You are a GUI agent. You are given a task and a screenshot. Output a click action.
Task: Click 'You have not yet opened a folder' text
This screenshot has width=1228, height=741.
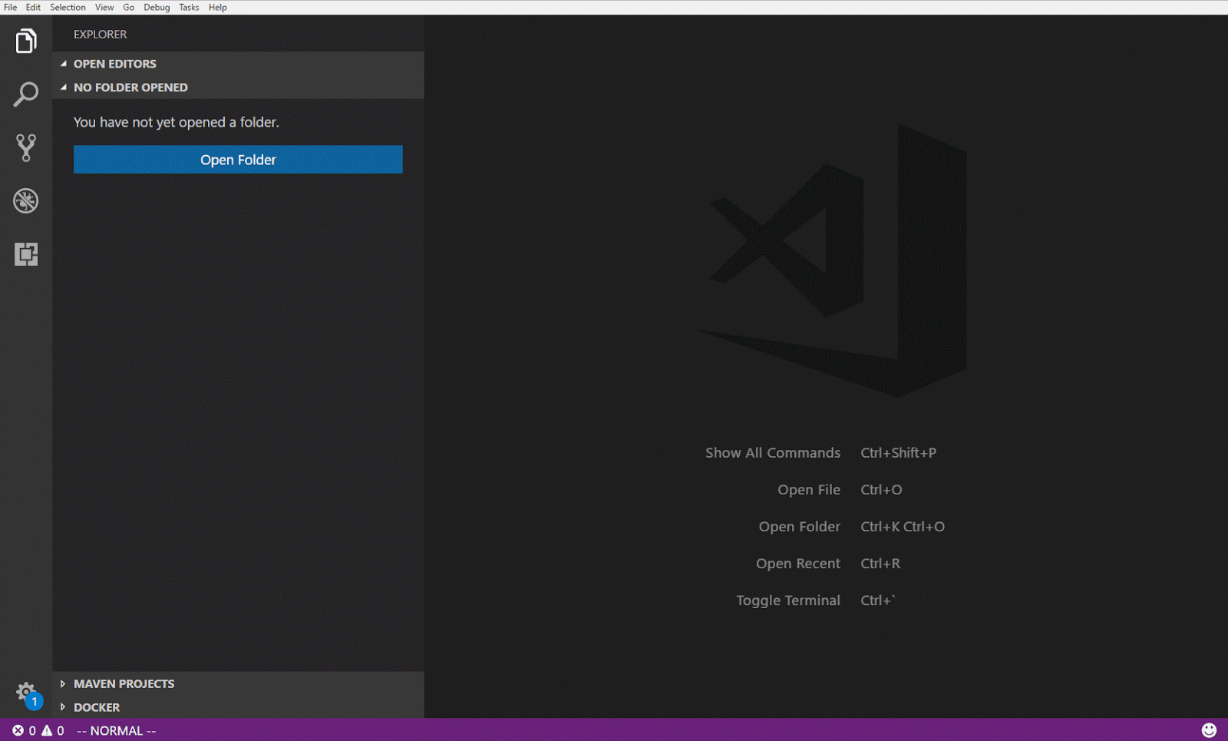[x=177, y=122]
